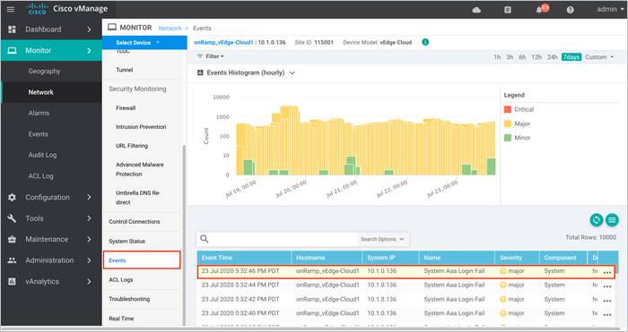Open Events in the main sidebar
Screen dimensions: 628x332
click(x=38, y=134)
